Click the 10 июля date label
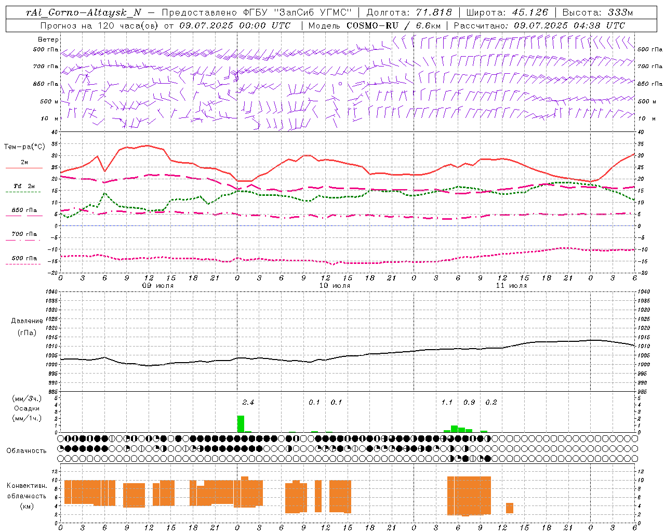Image resolution: width=665 pixels, height=532 pixels. point(335,286)
